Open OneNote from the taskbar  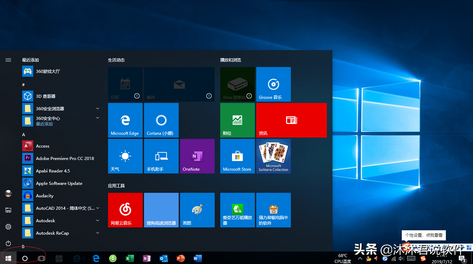click(146, 258)
